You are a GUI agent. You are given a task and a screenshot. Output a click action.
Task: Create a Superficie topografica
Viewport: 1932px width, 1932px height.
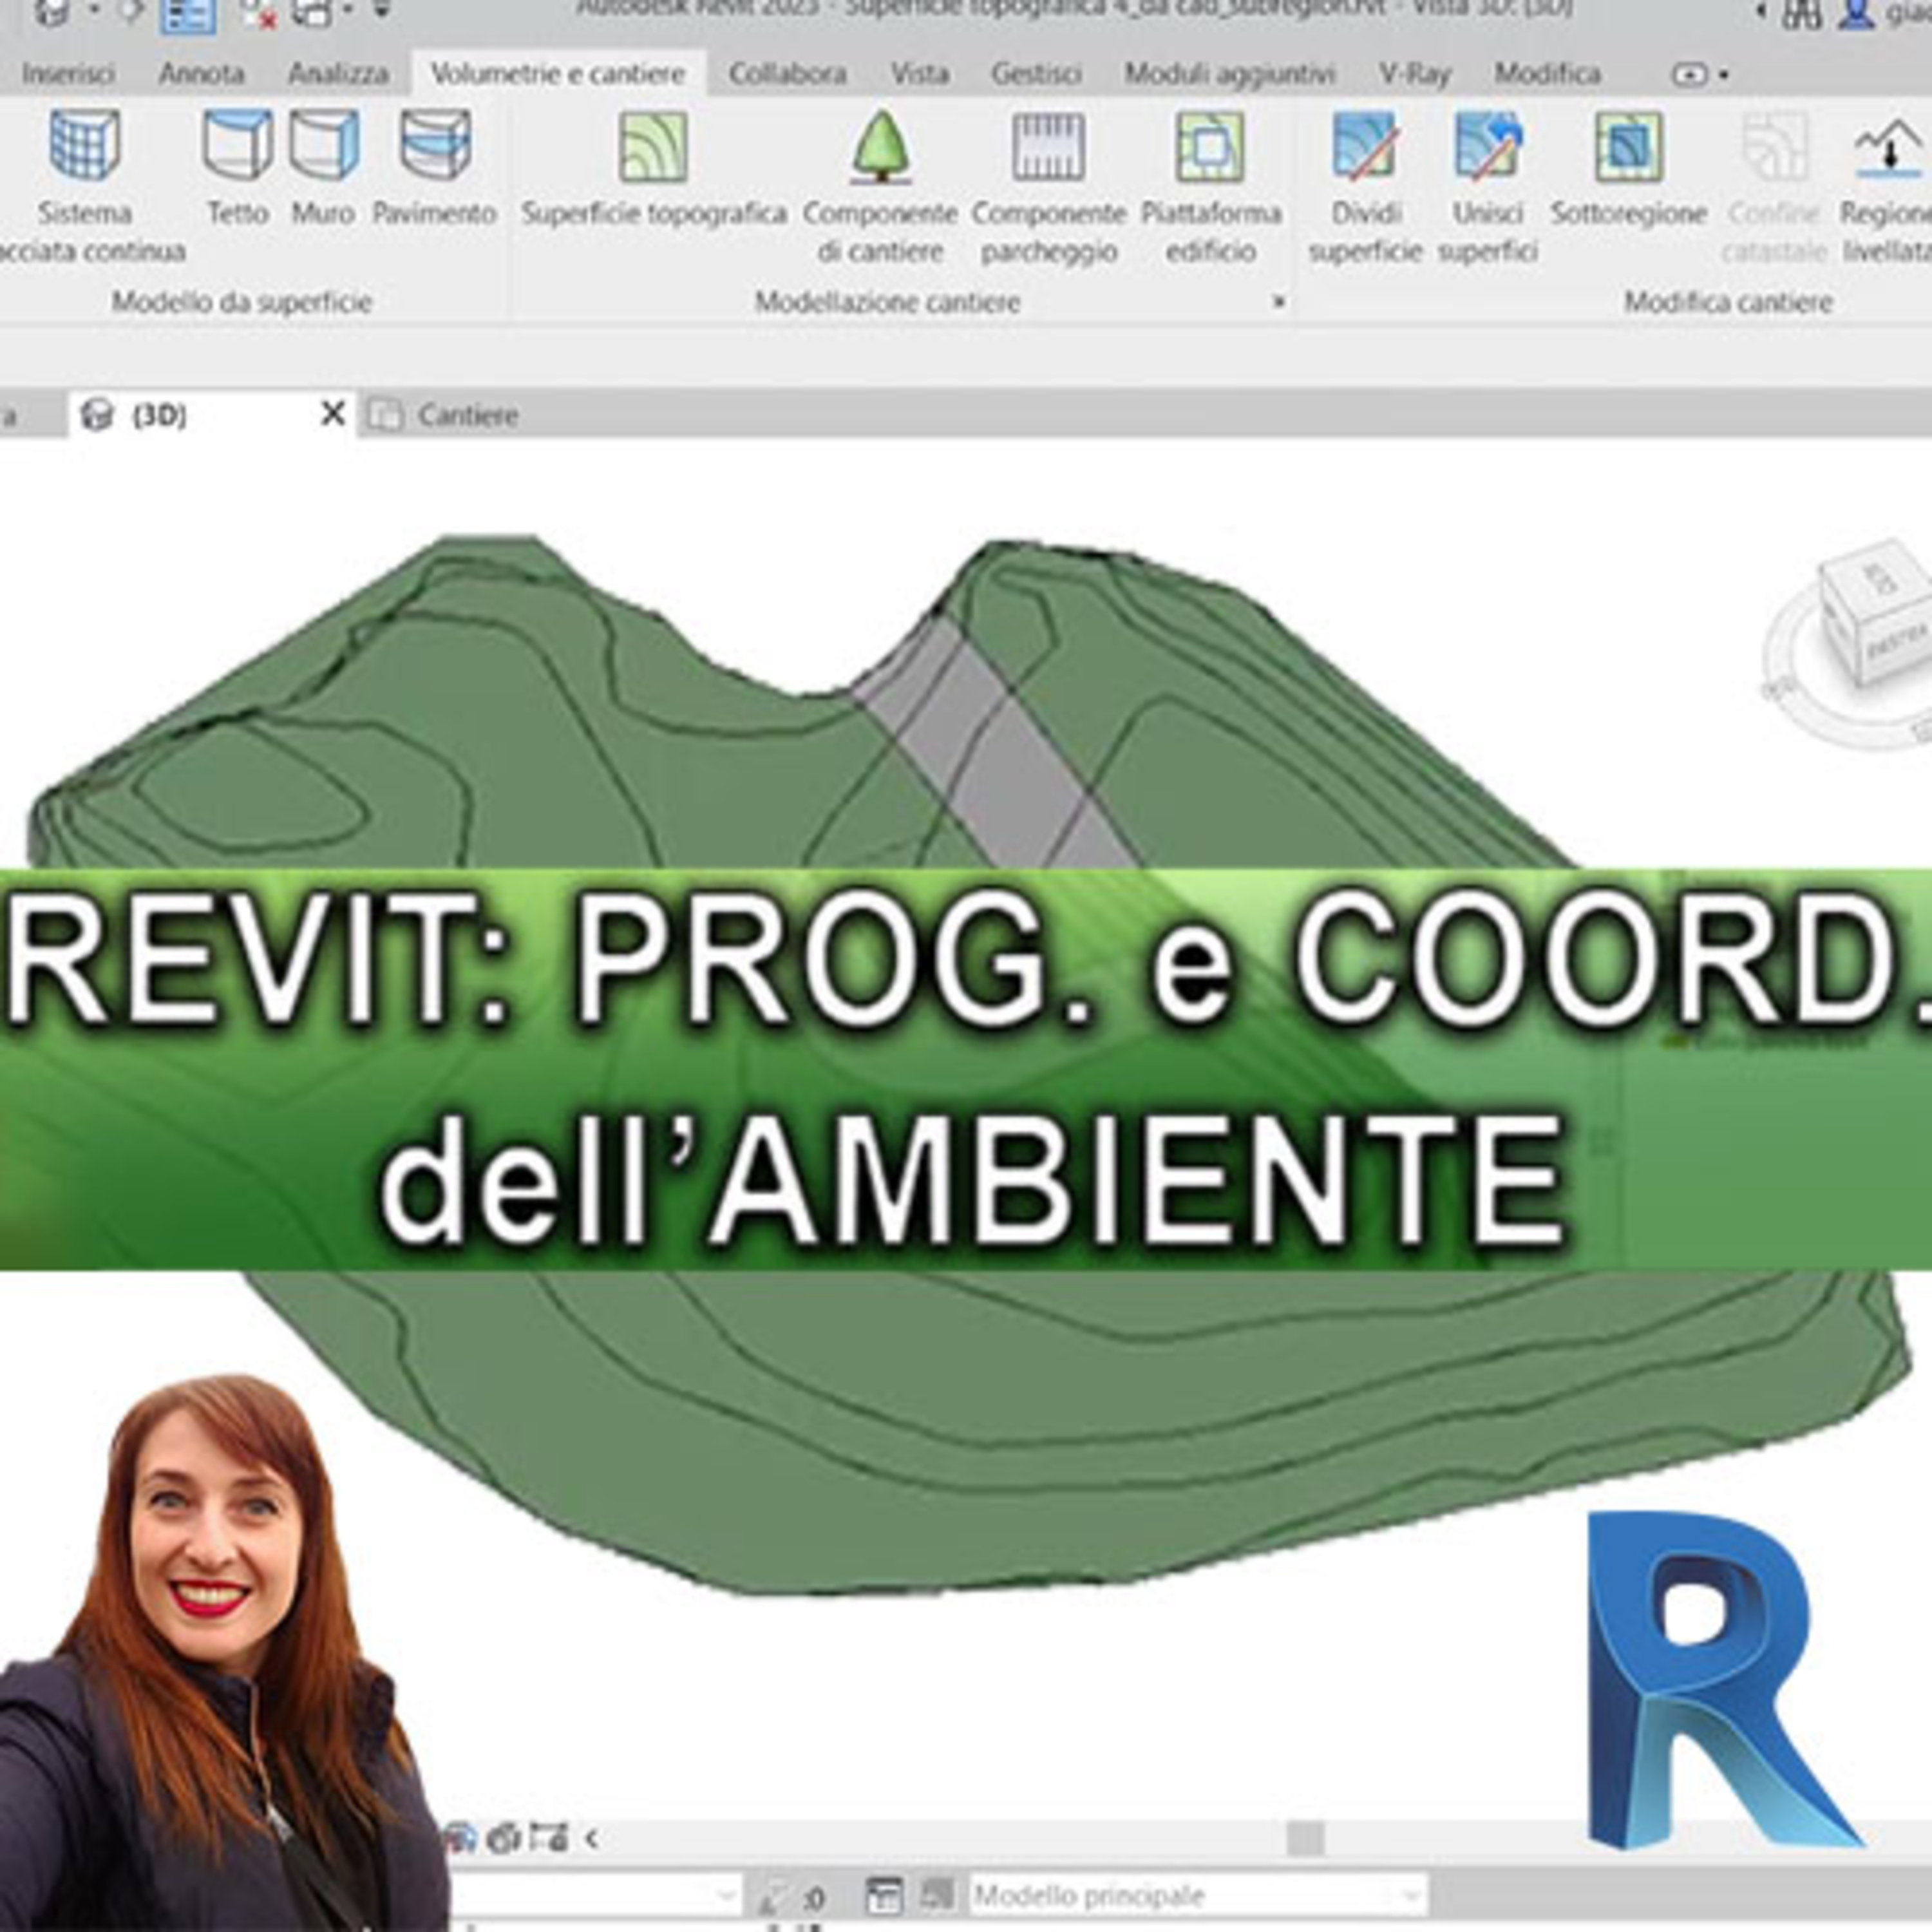click(653, 167)
